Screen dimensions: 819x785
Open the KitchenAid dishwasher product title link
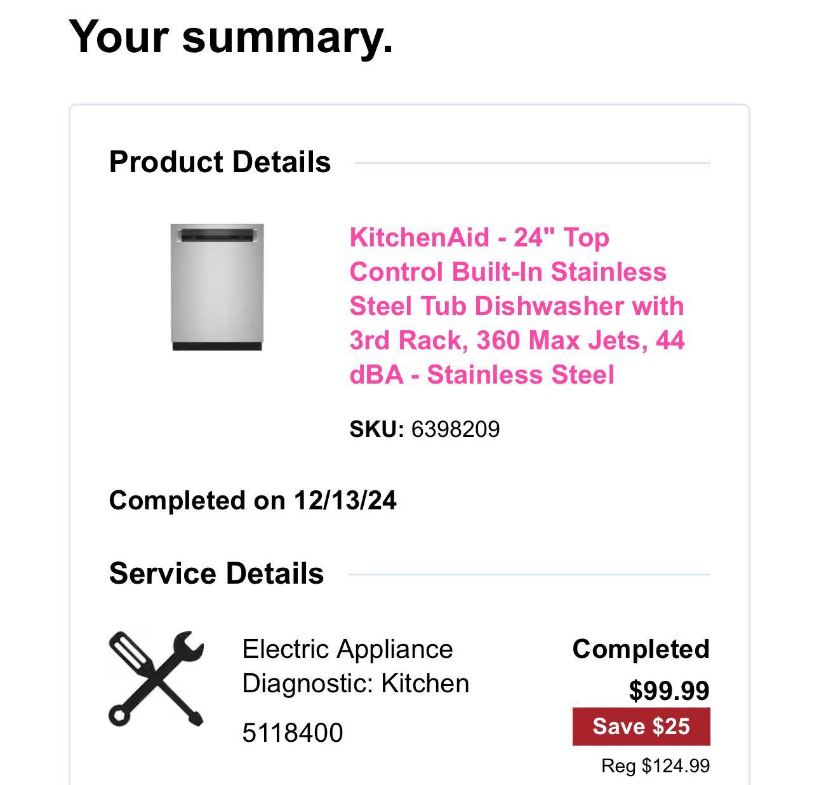pos(516,305)
